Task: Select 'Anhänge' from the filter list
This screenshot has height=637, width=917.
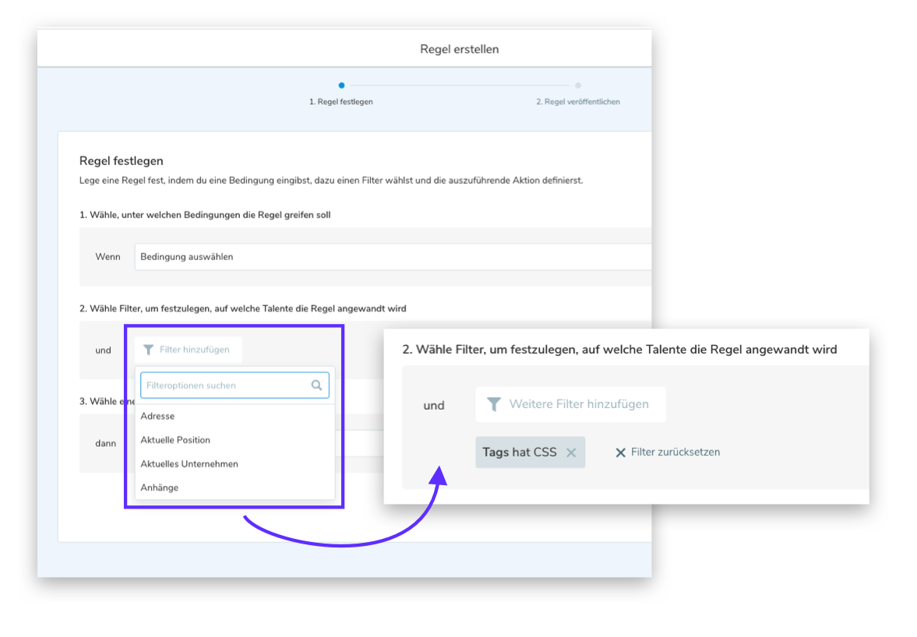Action: click(160, 487)
